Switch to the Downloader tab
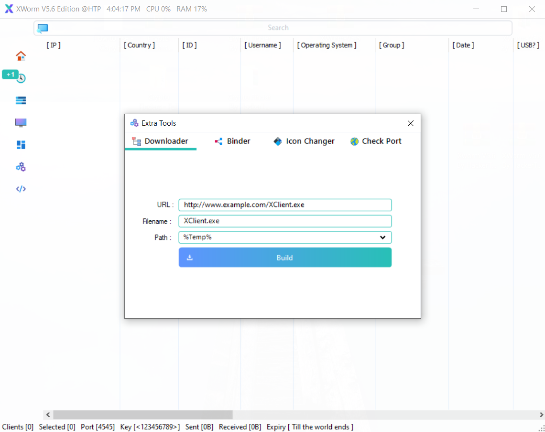 (x=161, y=141)
